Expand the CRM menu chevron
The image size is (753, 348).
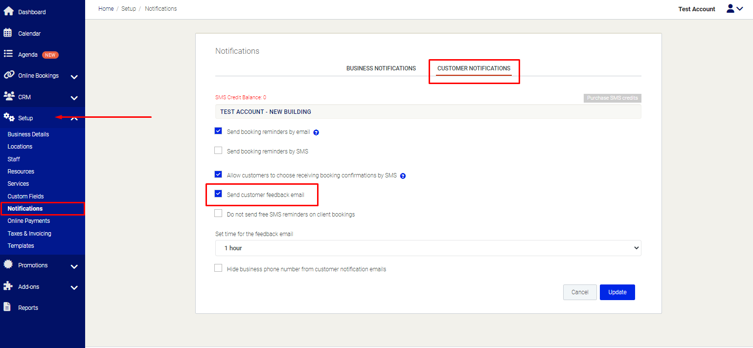(x=74, y=98)
